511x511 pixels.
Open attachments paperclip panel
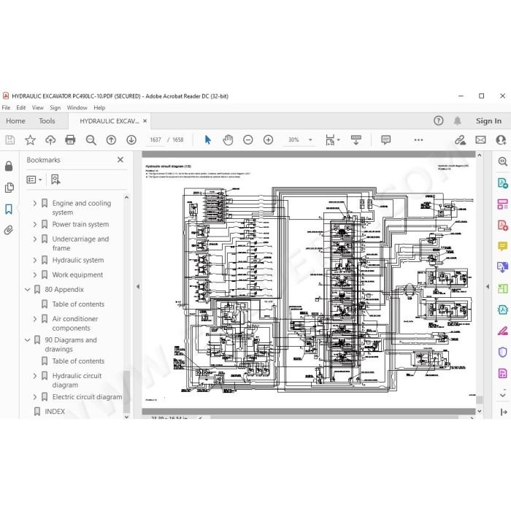[x=9, y=231]
